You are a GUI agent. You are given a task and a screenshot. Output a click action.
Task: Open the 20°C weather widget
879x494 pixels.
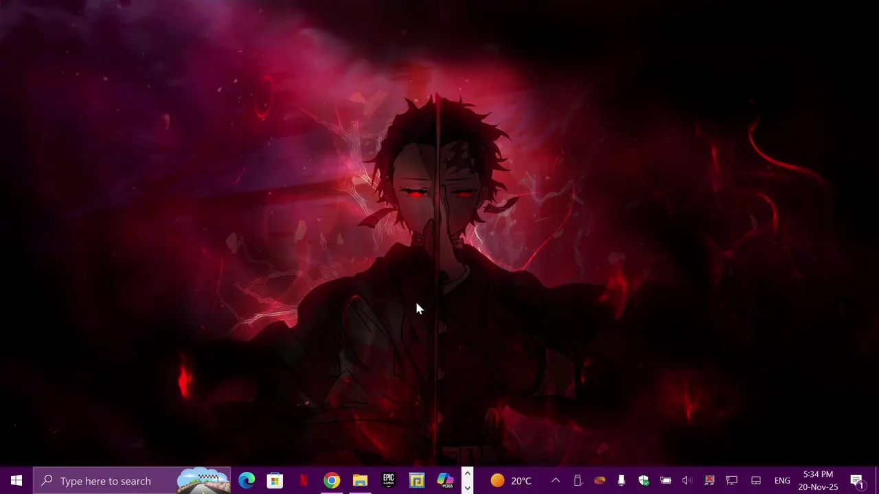coord(511,481)
